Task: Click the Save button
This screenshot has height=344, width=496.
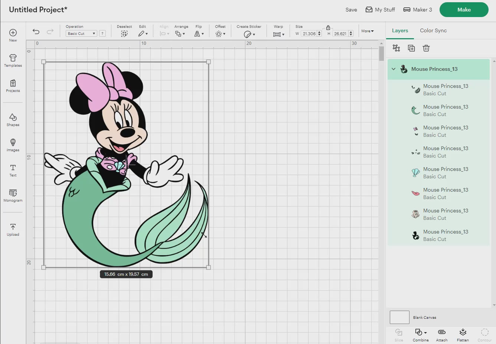Action: click(351, 10)
